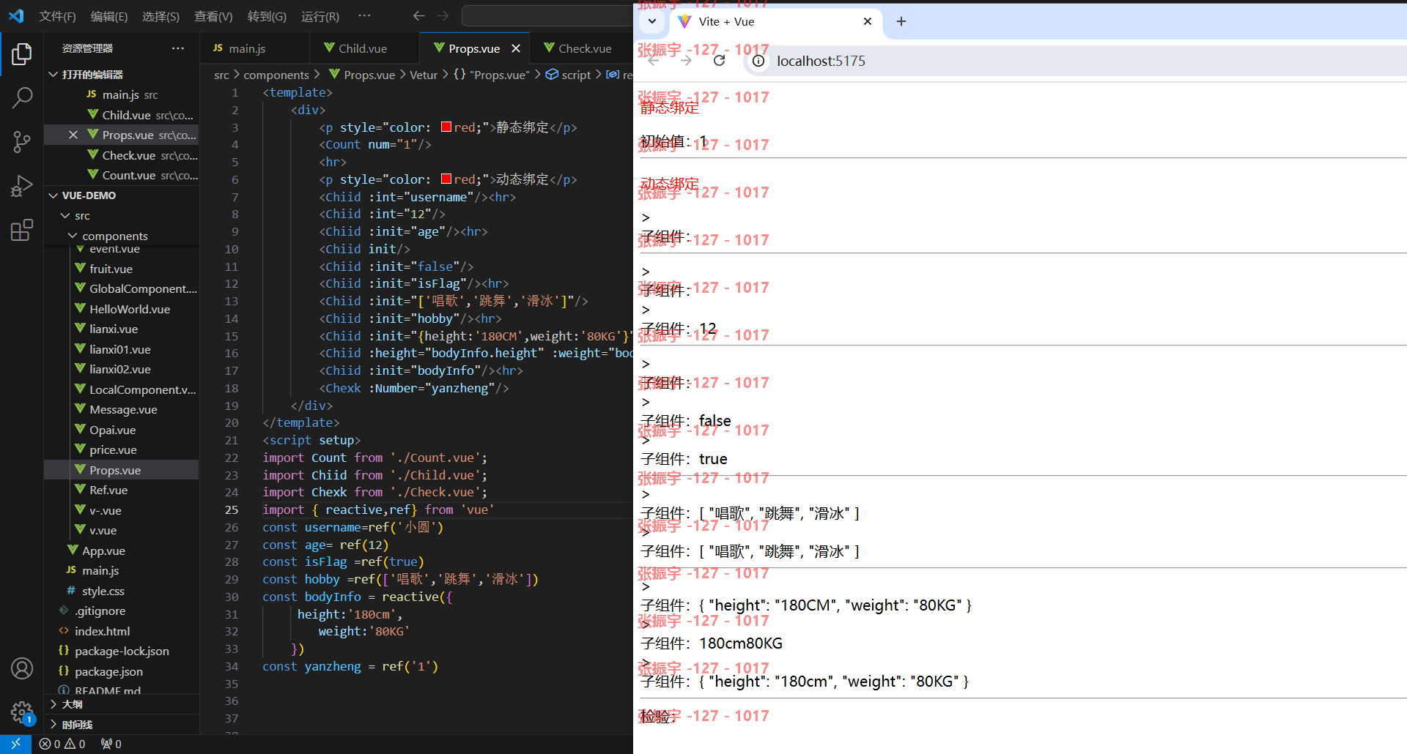Viewport: 1407px width, 754px height.
Task: Open the 查看(V) menu
Action: [213, 16]
